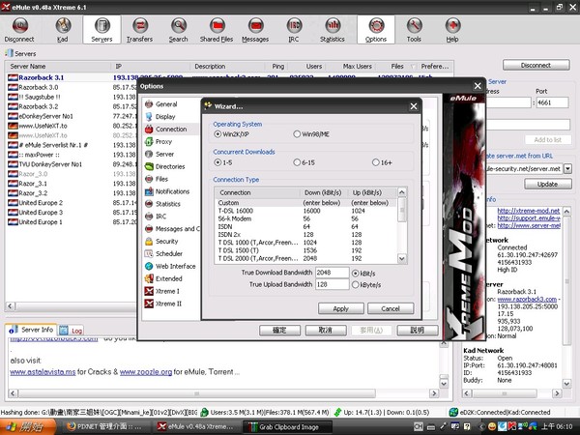Image resolution: width=580 pixels, height=435 pixels.
Task: Click the Port field showing 4661
Action: (x=552, y=102)
